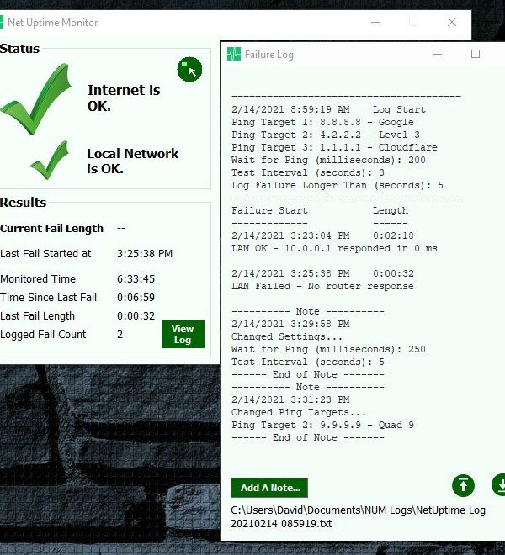The width and height of the screenshot is (505, 555).
Task: Click the Failure Log title bar
Action: click(337, 55)
